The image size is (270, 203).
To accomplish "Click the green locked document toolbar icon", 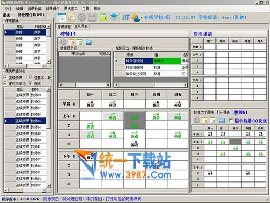I will (104, 18).
